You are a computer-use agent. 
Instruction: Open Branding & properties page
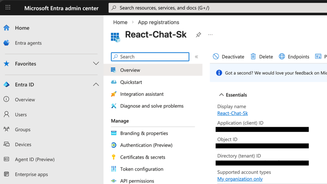tap(144, 133)
